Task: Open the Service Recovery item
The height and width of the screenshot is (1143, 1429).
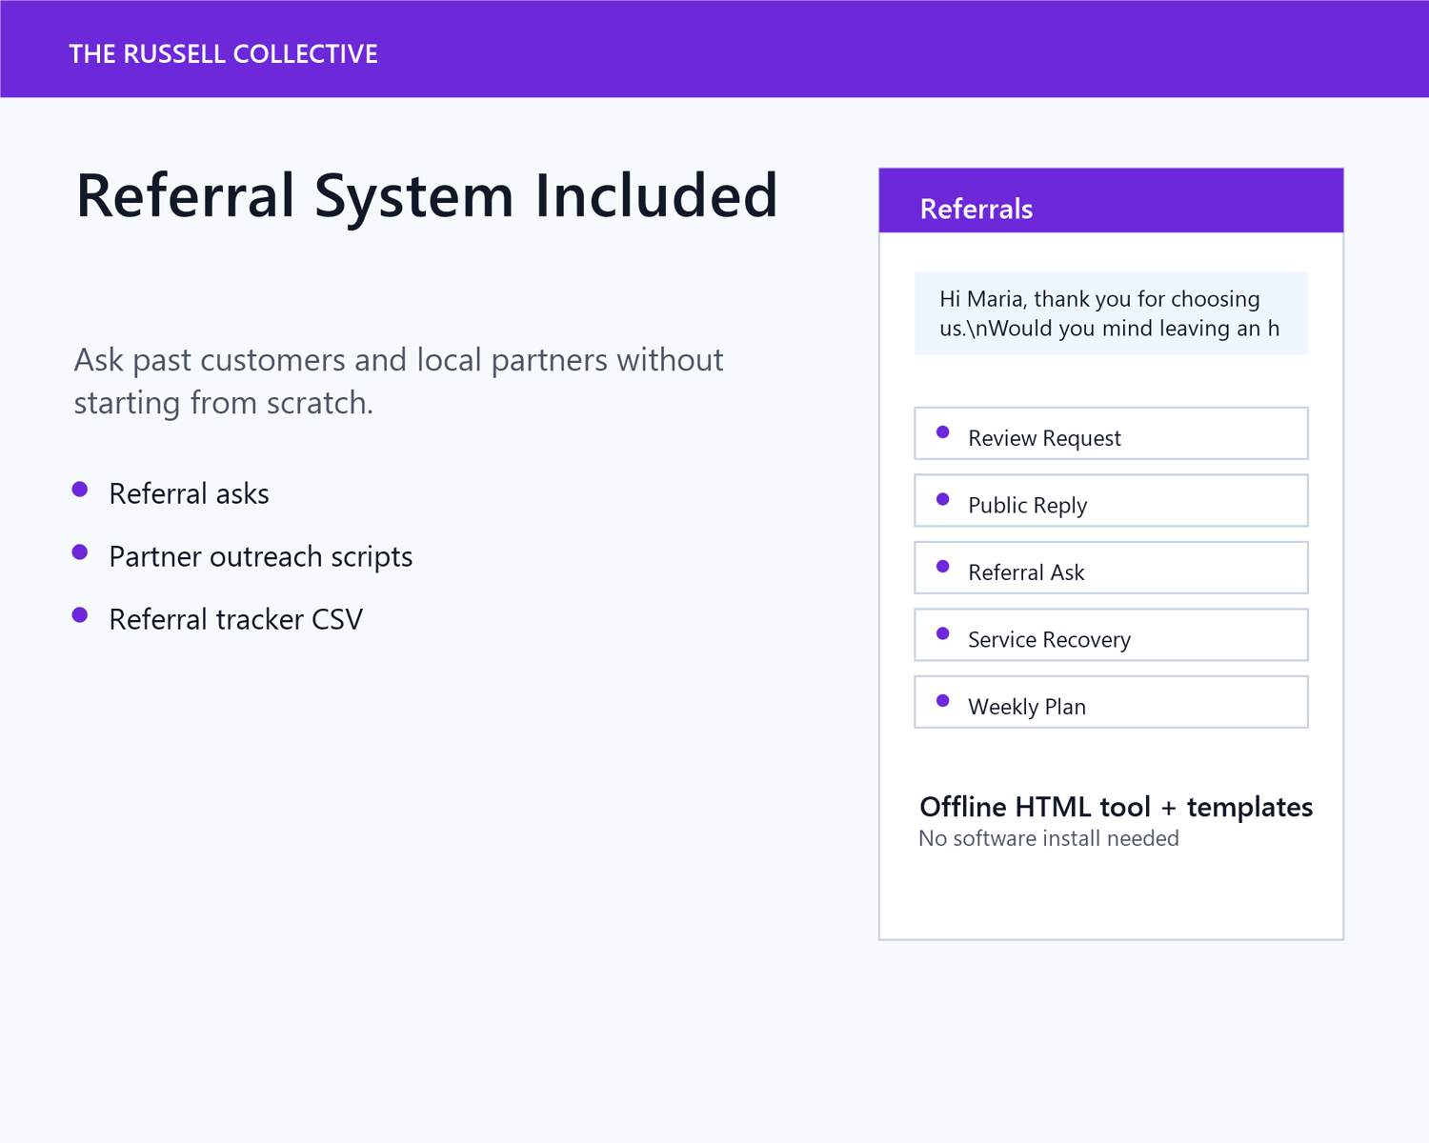Action: tap(1111, 634)
